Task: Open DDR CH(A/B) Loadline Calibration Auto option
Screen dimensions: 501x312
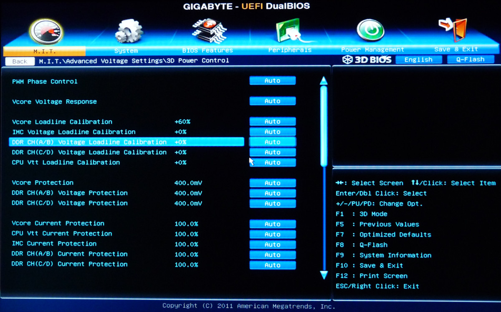Action: (273, 142)
